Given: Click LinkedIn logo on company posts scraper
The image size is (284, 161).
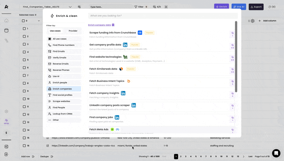Looking at the screenshot, I should pos(134,105).
